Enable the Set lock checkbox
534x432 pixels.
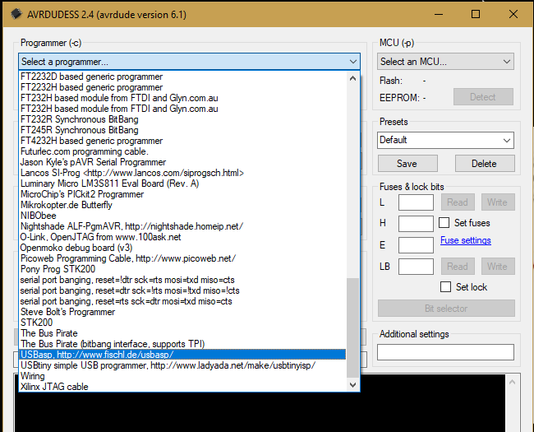point(445,286)
